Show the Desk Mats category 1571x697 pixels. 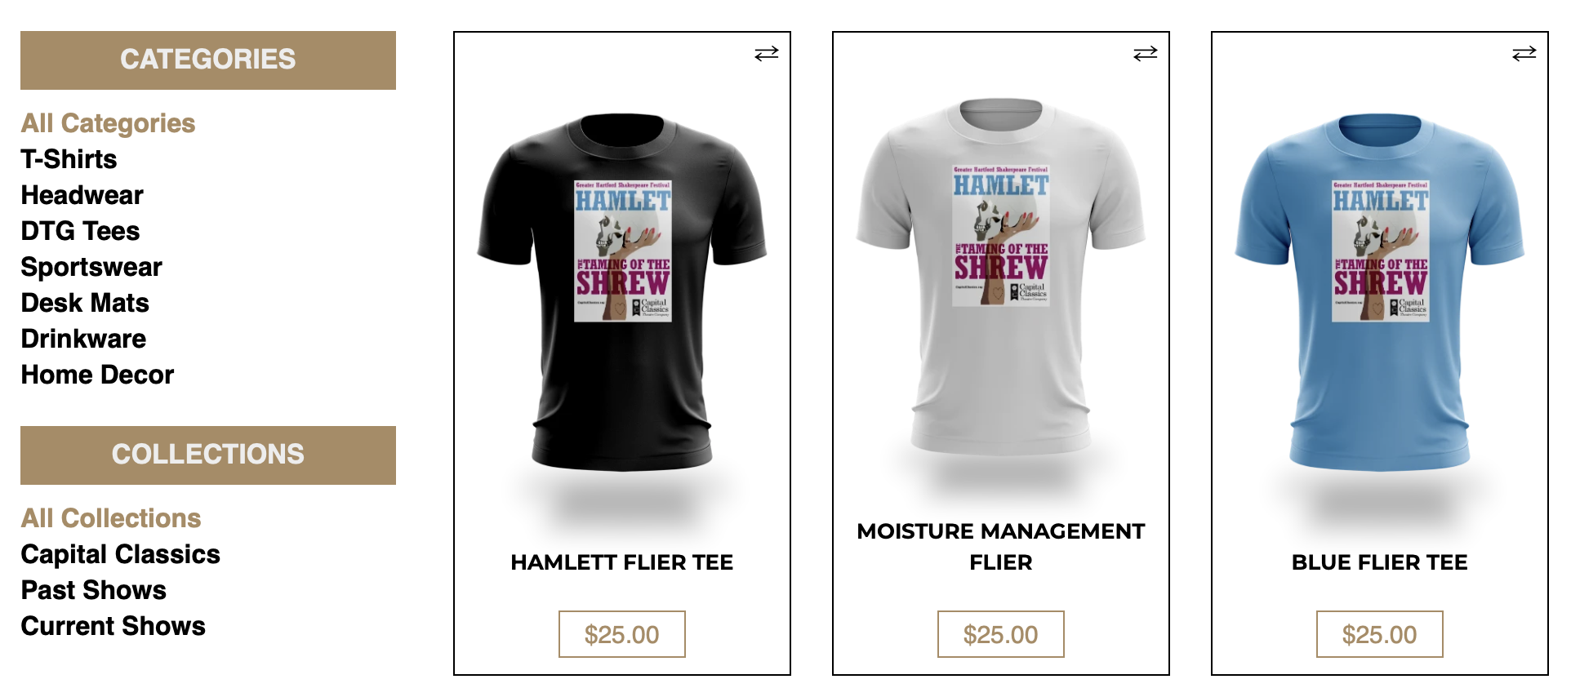[x=86, y=303]
